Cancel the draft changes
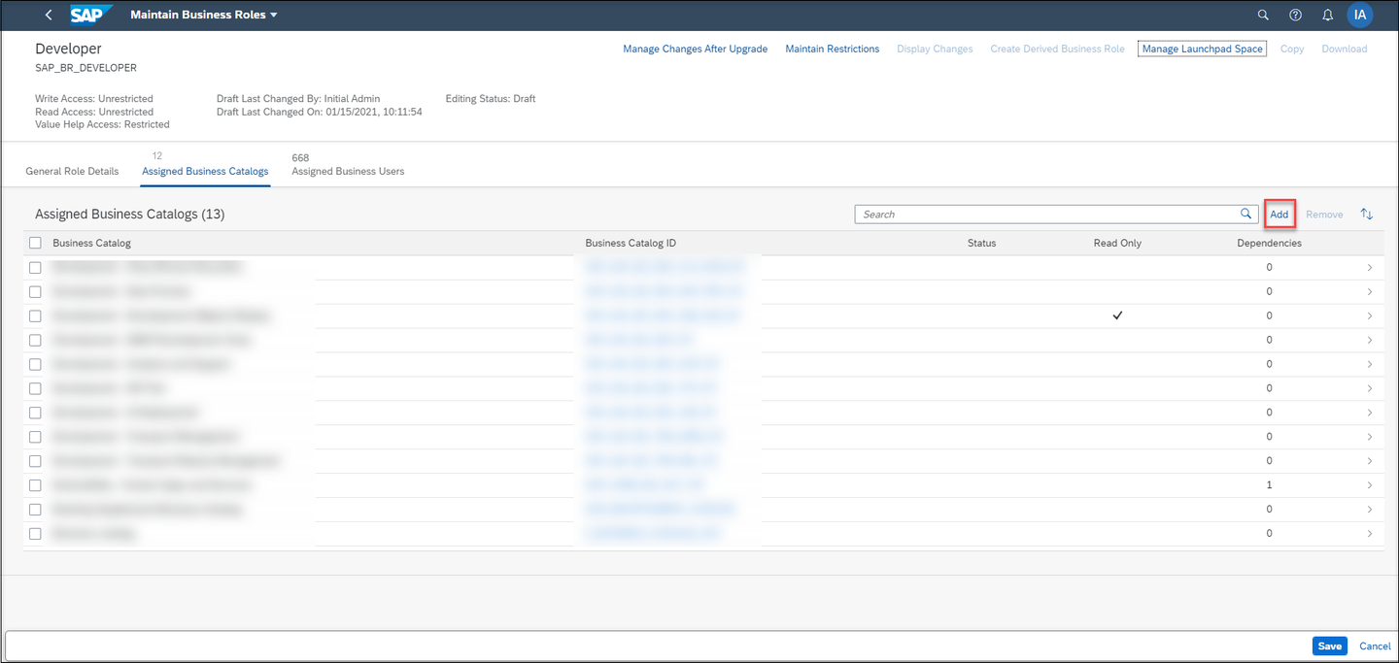1399x663 pixels. (1376, 646)
